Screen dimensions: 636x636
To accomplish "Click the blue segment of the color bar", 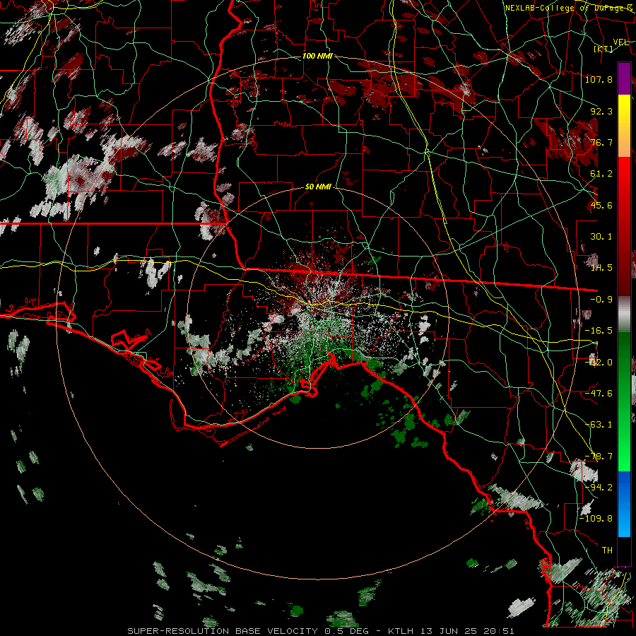I will coord(624,504).
